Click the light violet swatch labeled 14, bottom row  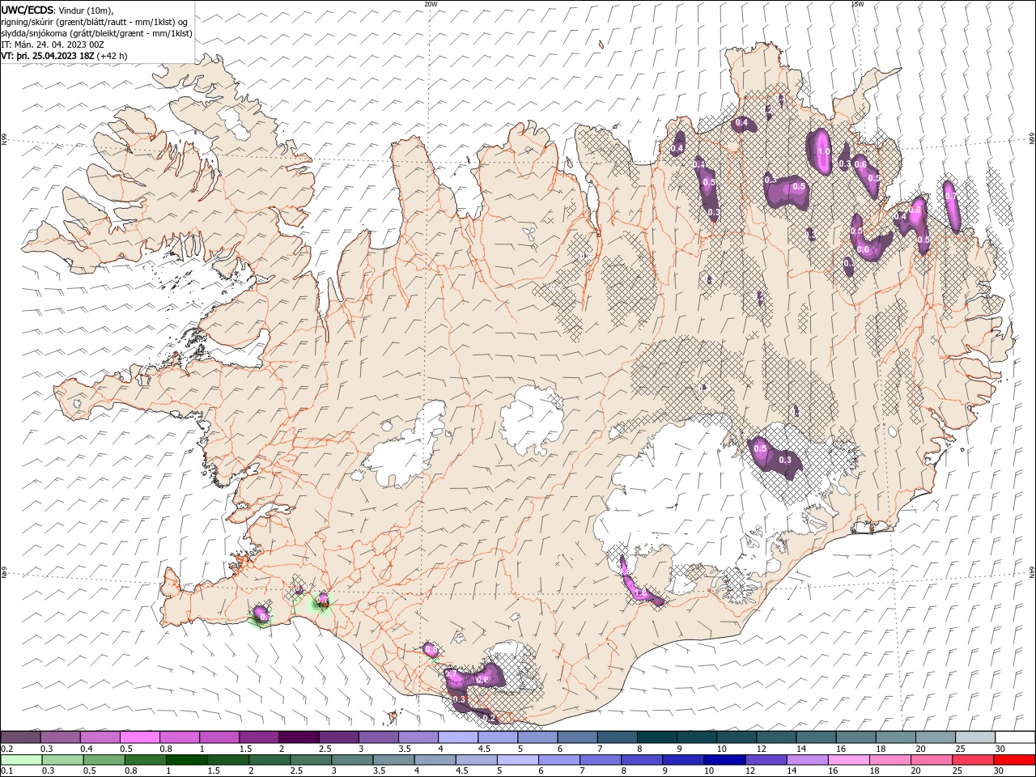pyautogui.click(x=806, y=760)
